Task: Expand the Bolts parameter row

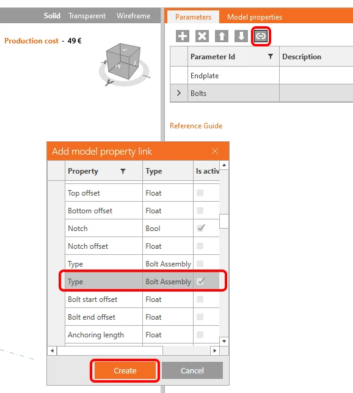Action: 178,93
